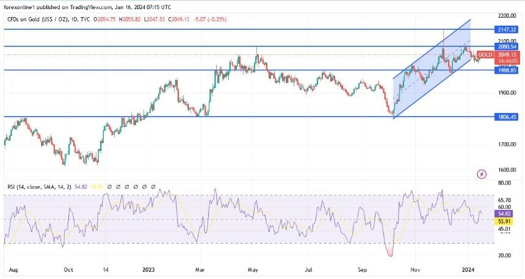
Task: Click the RSI value label 54.82
Action: [504, 214]
